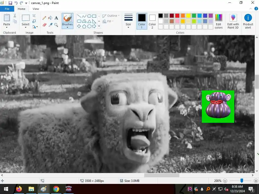This screenshot has height=194, width=259.
Task: Open the Windows Start menu
Action: pos(6,189)
